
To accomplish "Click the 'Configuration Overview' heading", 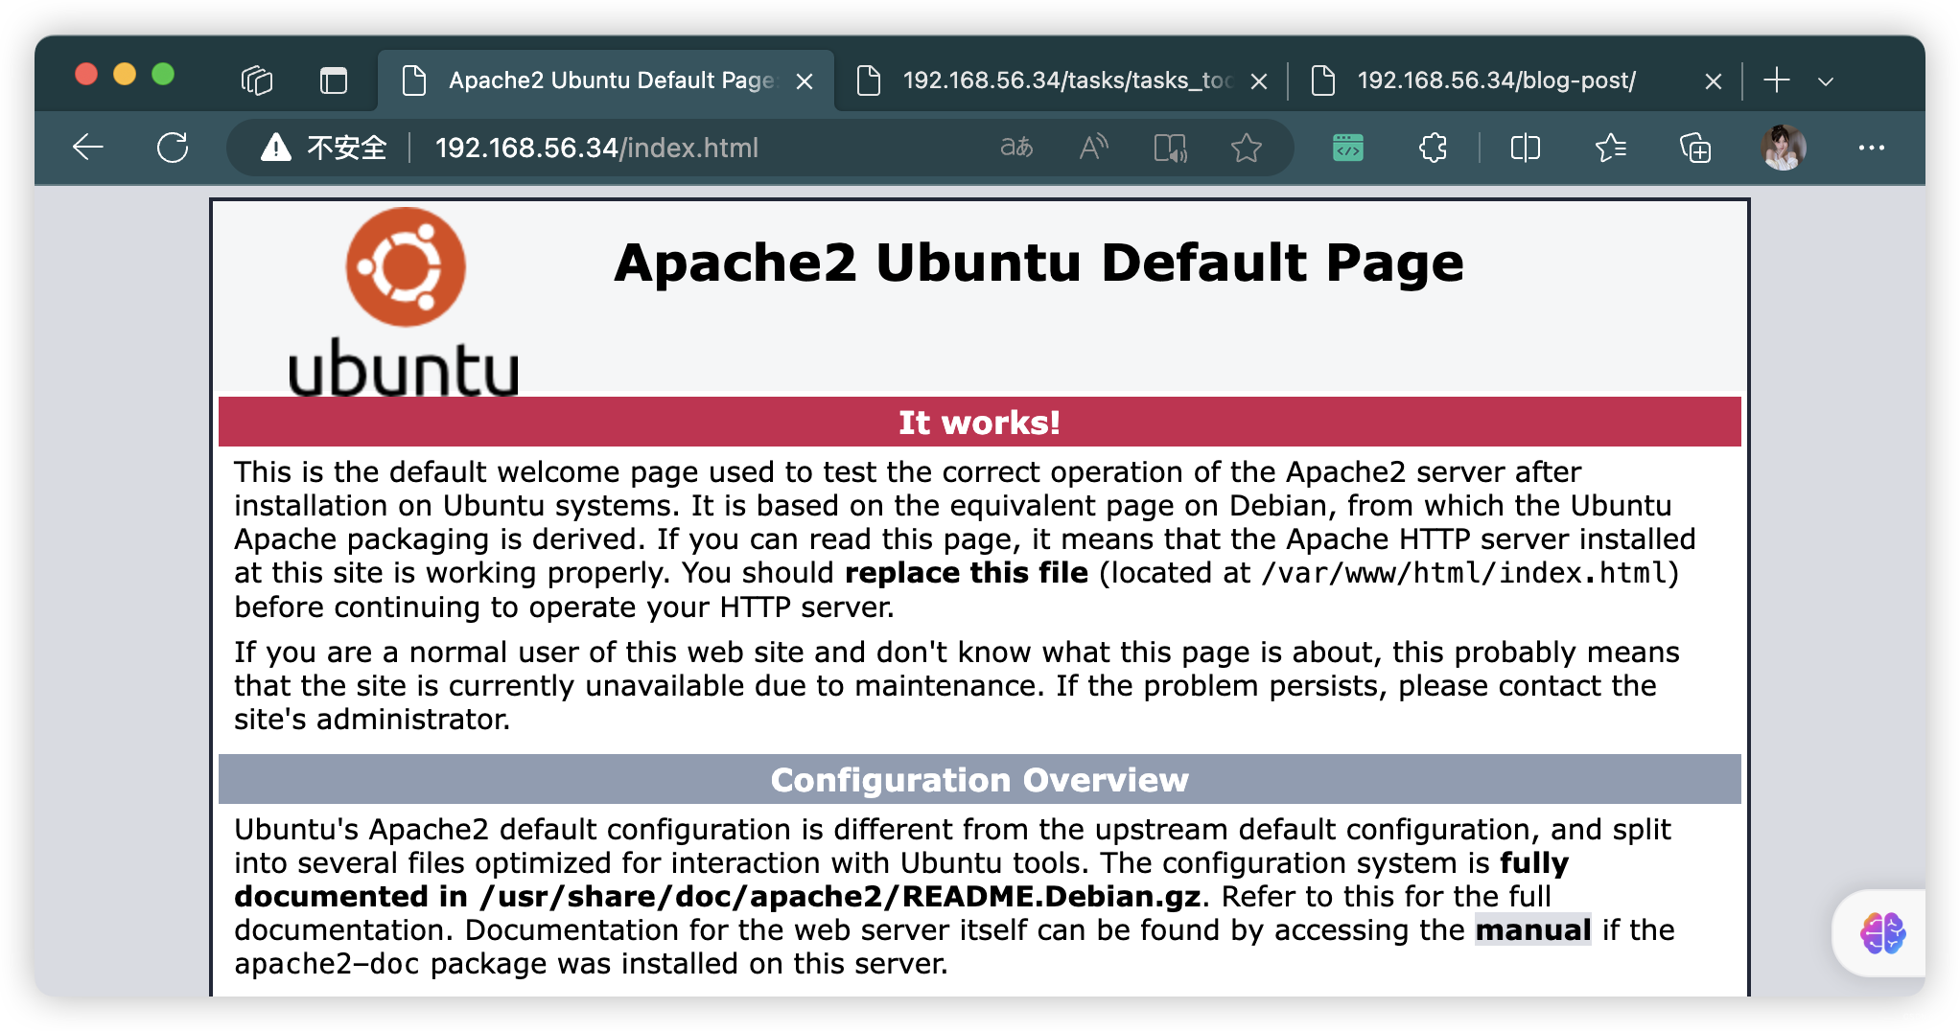I will 979,780.
